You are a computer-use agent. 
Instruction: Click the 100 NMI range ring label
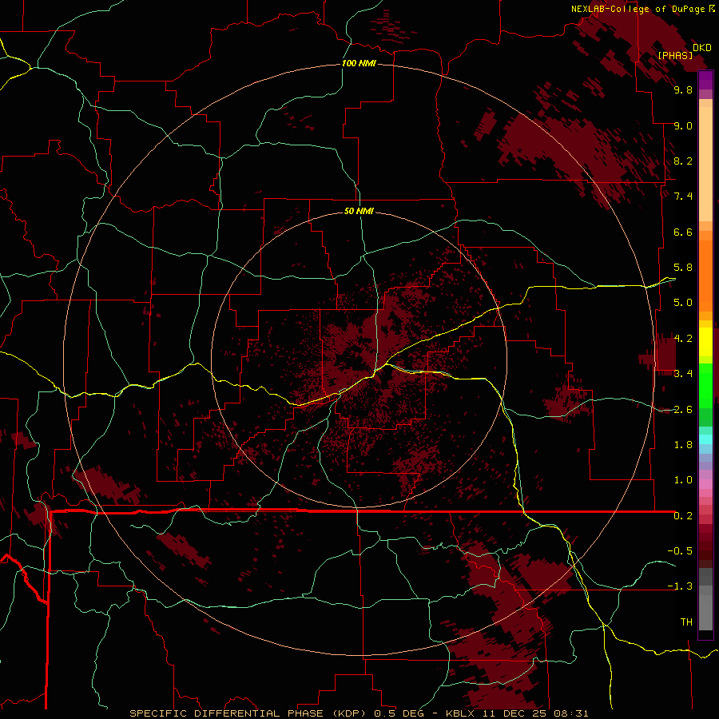(359, 63)
